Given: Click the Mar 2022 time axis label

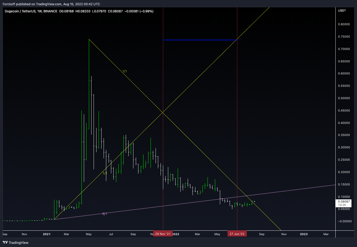Looking at the screenshot, I should click(197, 234).
